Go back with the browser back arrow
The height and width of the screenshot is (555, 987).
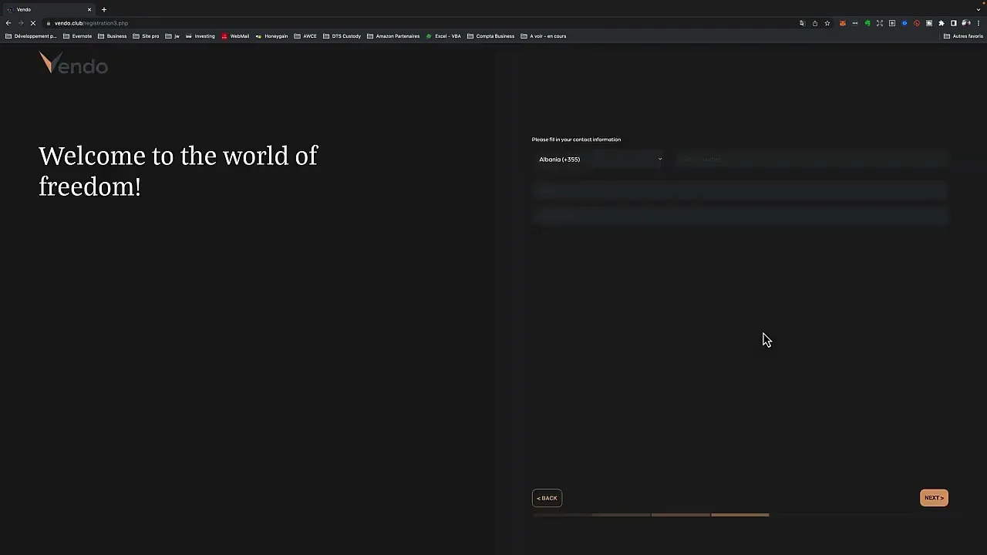[x=8, y=23]
